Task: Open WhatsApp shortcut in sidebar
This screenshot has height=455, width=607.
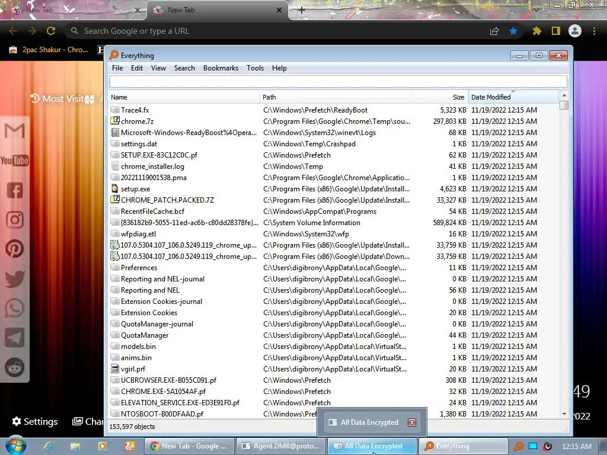Action: coord(14,308)
